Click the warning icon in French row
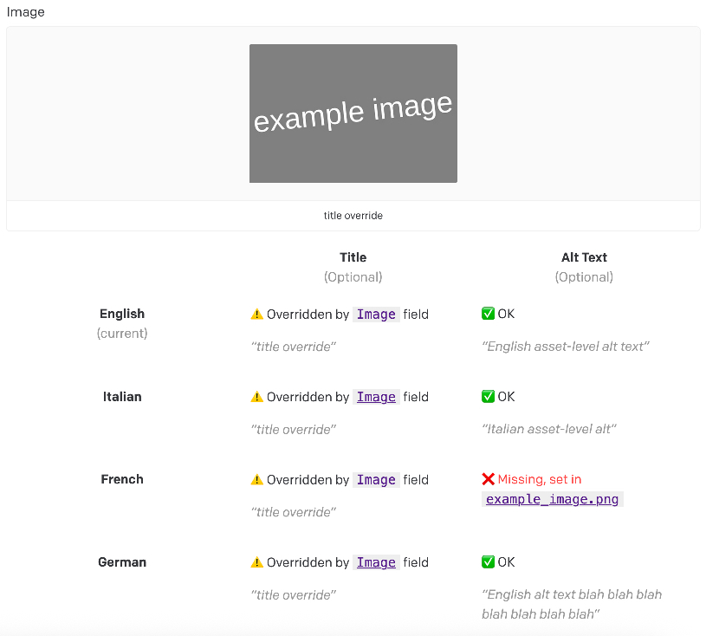 [256, 480]
